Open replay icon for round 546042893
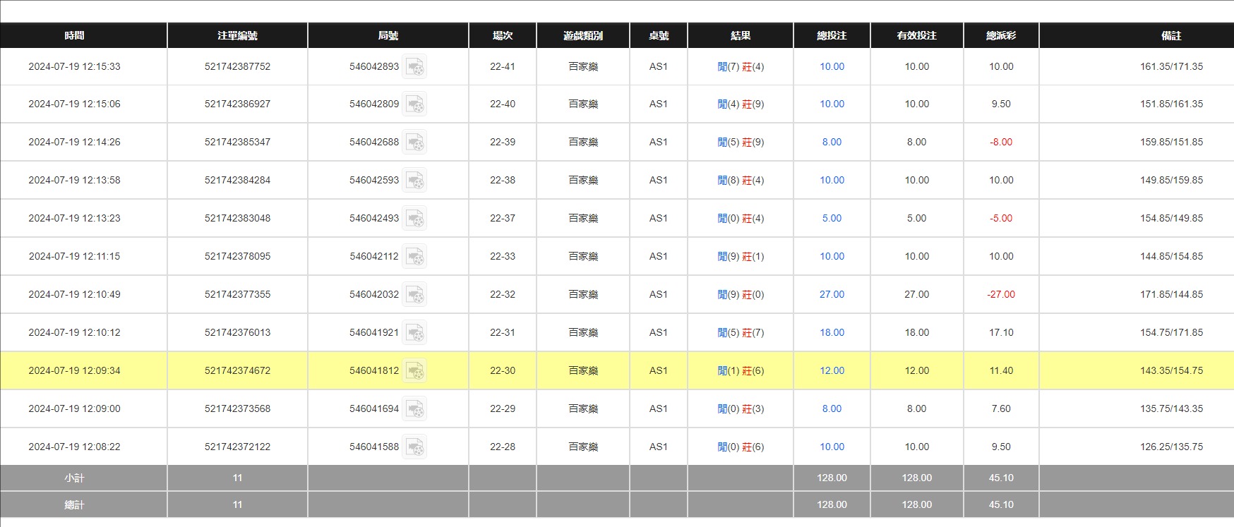This screenshot has height=527, width=1234. [414, 67]
